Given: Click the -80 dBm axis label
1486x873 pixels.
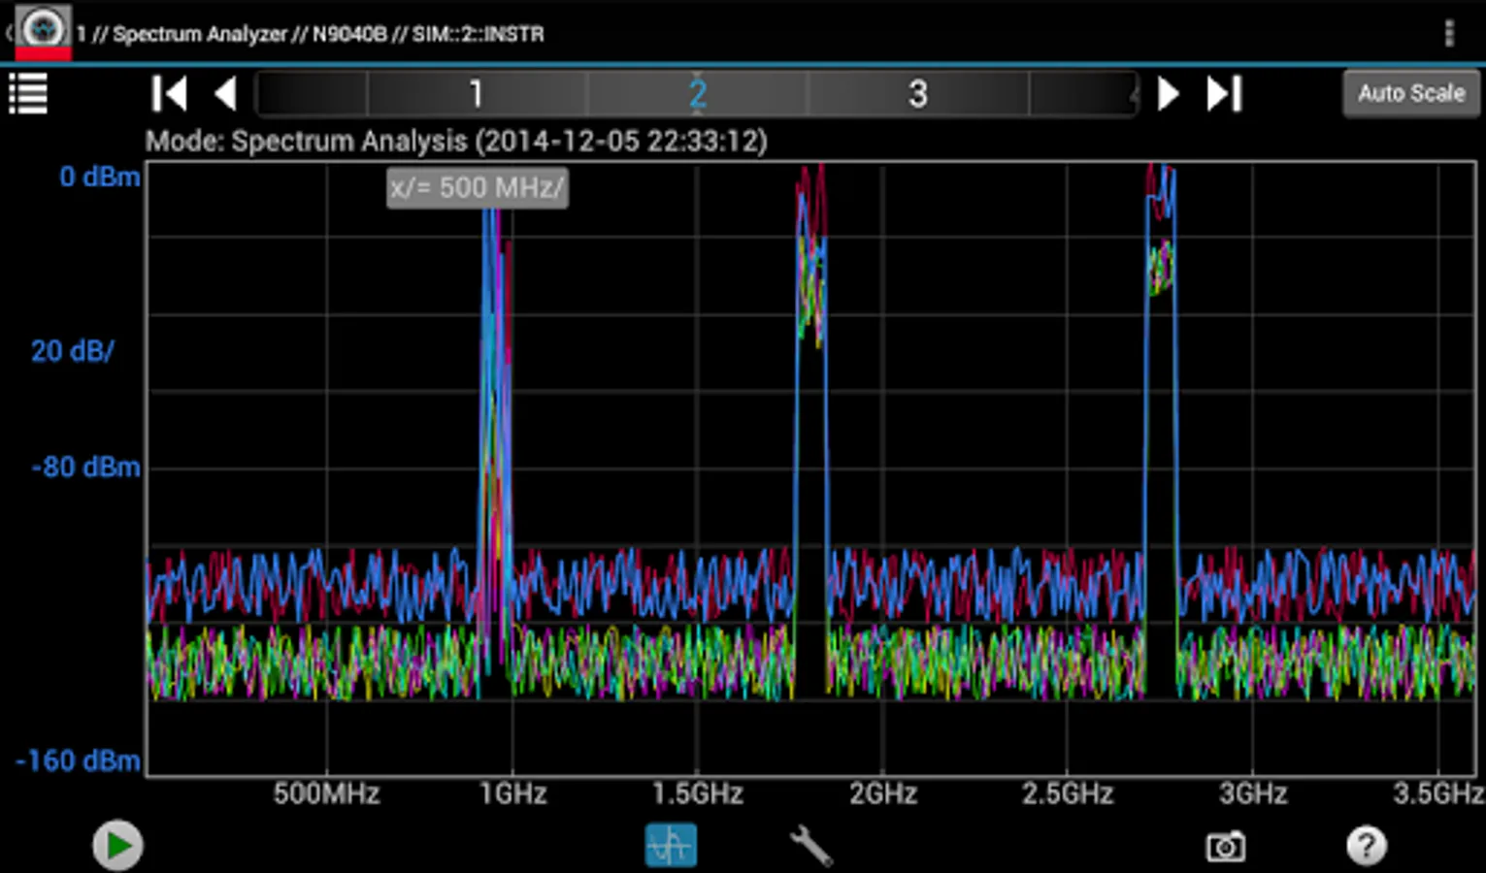Looking at the screenshot, I should coord(86,467).
